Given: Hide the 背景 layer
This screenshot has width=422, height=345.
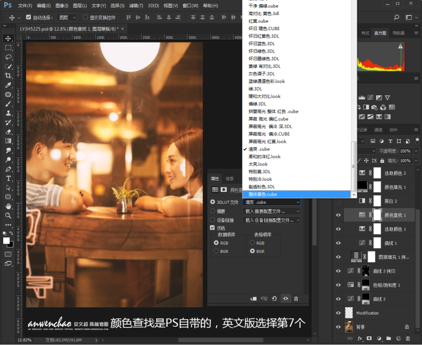Looking at the screenshot, I should tap(338, 327).
